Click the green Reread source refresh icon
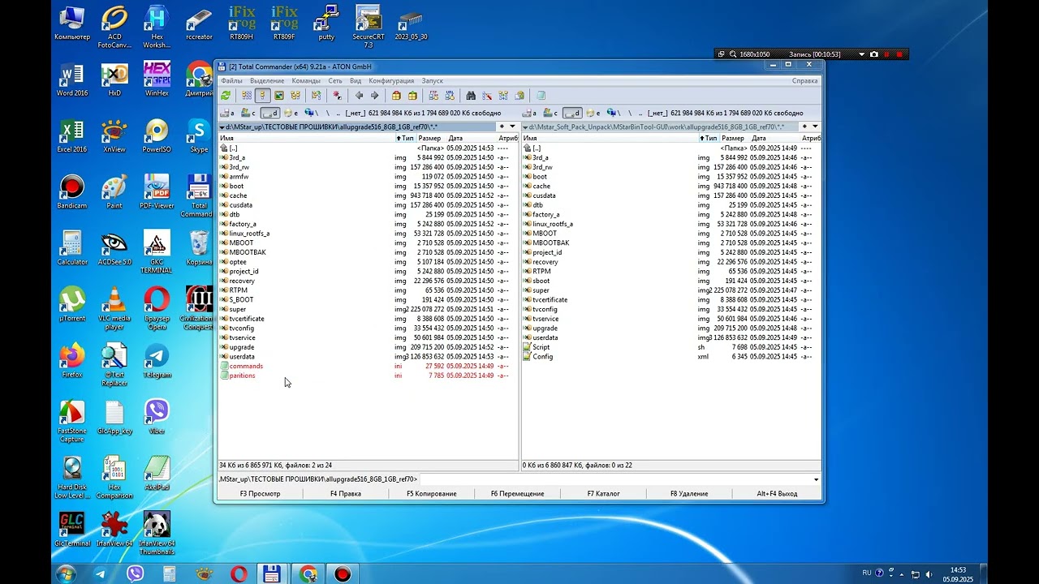Image resolution: width=1039 pixels, height=584 pixels. [225, 96]
